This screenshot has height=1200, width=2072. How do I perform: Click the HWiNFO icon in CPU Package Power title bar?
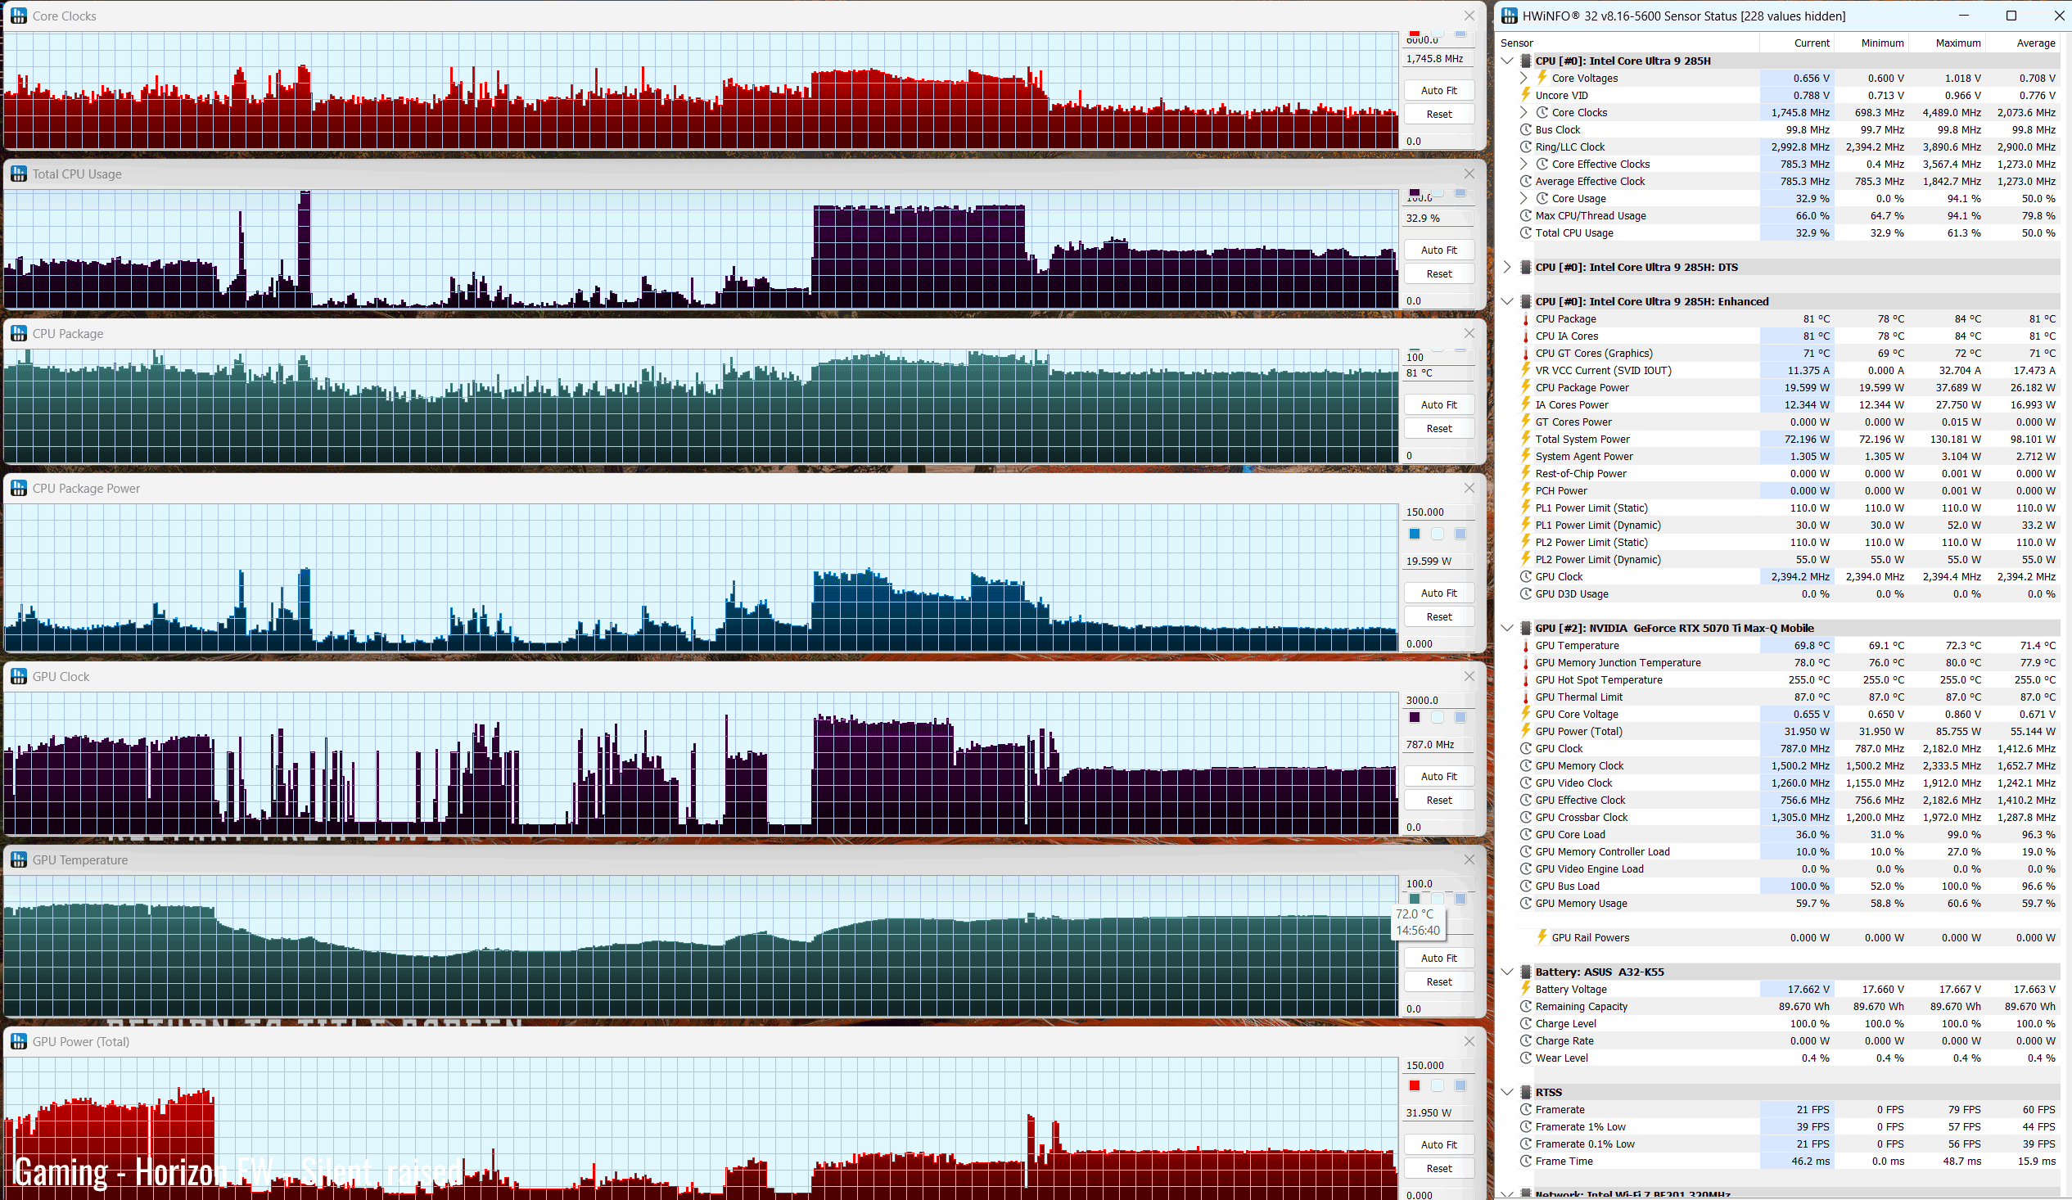pyautogui.click(x=18, y=488)
